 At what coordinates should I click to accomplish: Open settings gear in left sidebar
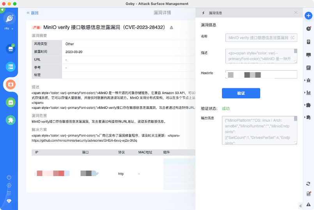(9, 185)
